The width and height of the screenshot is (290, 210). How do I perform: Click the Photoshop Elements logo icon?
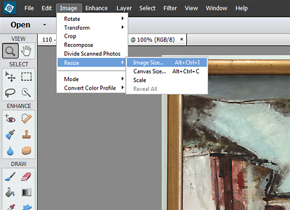coord(10,8)
